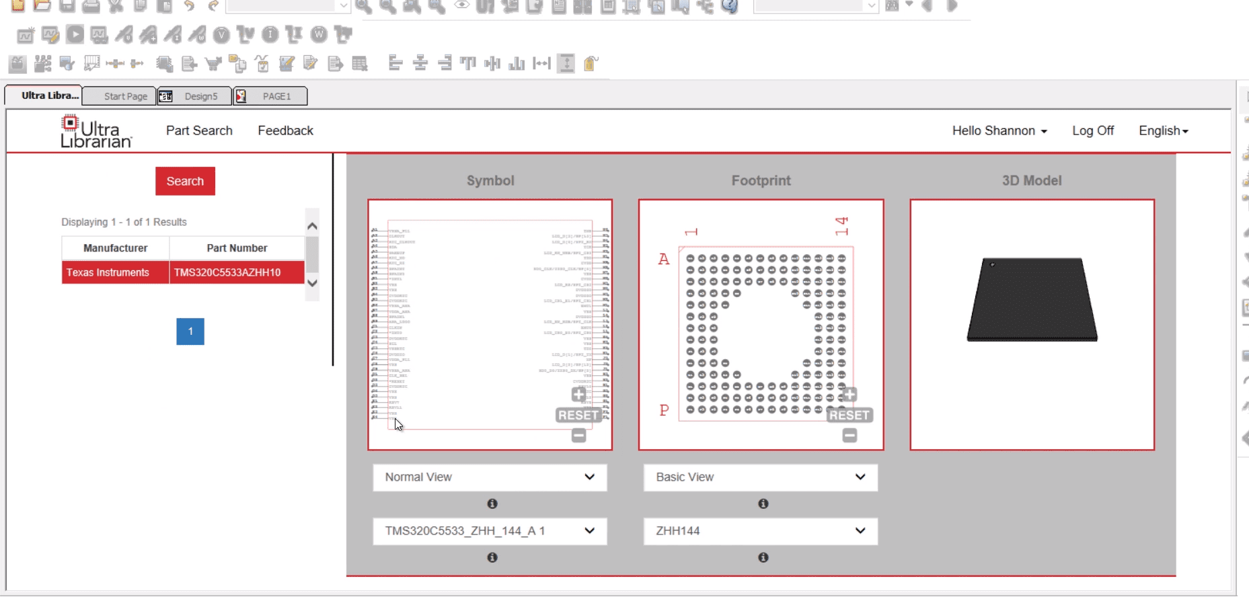
Task: Go to results page 1
Action: pyautogui.click(x=190, y=331)
